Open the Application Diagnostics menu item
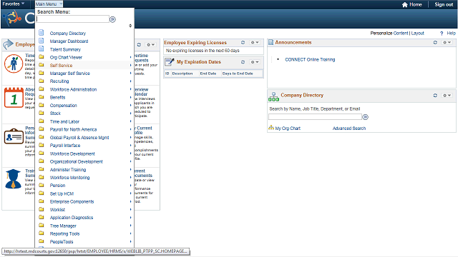Viewport: 458px width, 257px height. (x=72, y=218)
